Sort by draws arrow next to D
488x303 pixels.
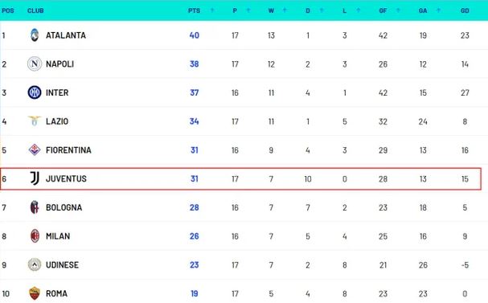pos(322,10)
